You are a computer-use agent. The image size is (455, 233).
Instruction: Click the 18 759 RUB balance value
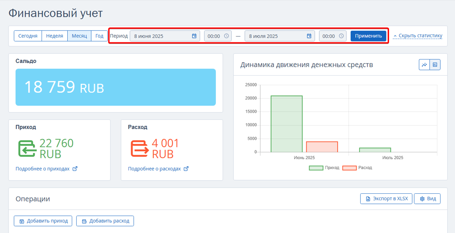(x=64, y=87)
